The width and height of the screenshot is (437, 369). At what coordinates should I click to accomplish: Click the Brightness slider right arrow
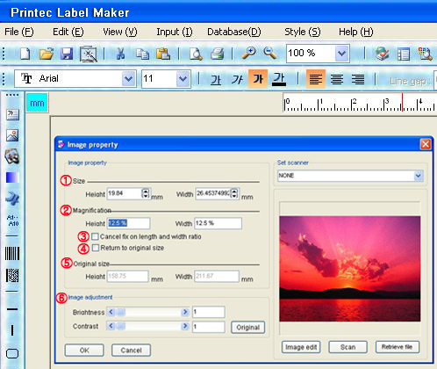click(185, 312)
